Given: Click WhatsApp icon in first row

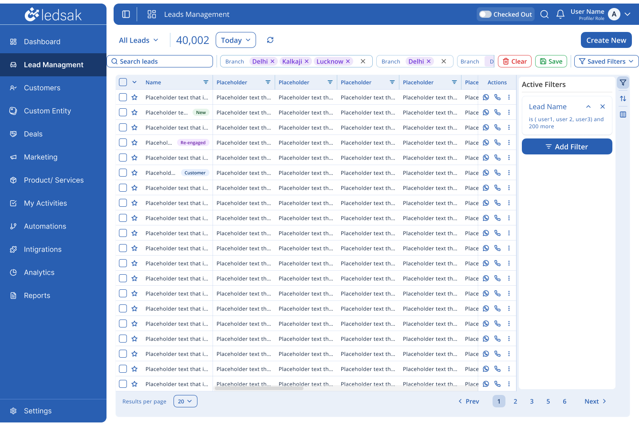Looking at the screenshot, I should 486,97.
